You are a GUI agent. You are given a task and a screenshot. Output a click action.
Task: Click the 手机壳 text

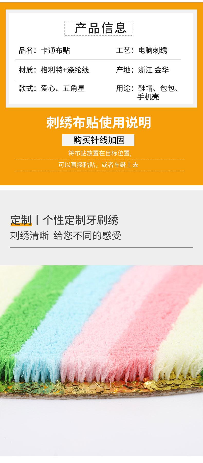(x=148, y=97)
